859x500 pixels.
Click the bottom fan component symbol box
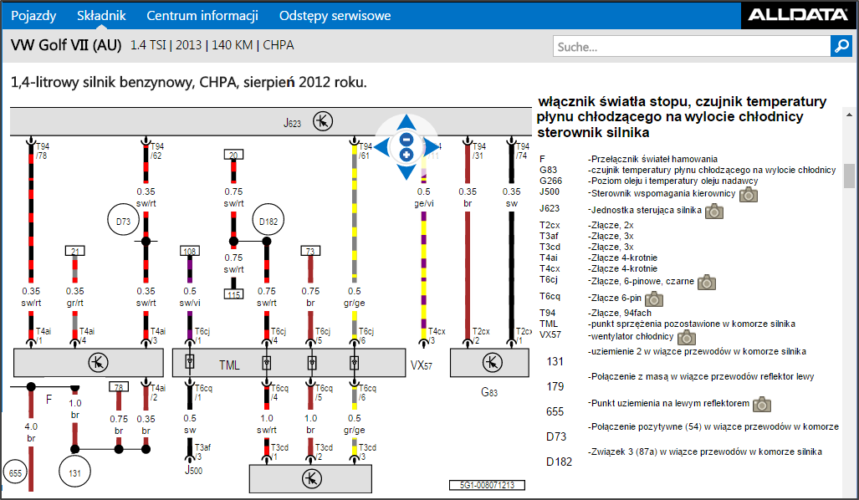(x=310, y=478)
